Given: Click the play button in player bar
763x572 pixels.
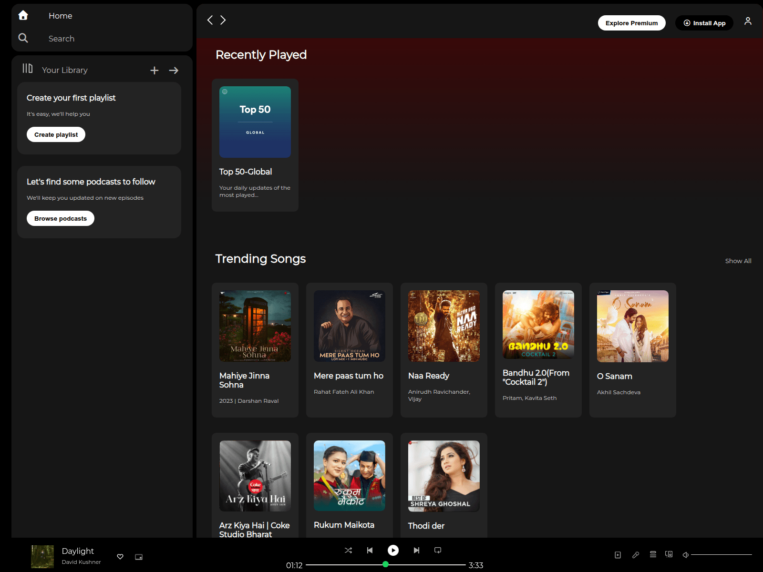Looking at the screenshot, I should click(x=393, y=551).
